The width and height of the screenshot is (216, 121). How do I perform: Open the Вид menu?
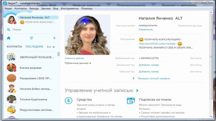(56, 8)
